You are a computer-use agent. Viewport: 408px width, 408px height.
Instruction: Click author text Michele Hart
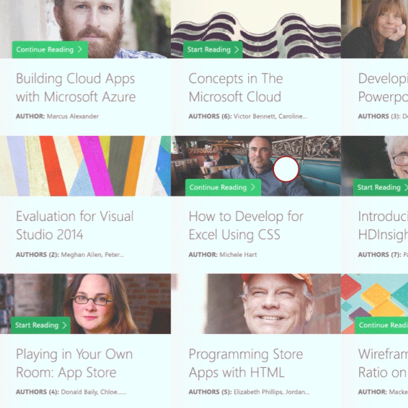[x=238, y=254]
